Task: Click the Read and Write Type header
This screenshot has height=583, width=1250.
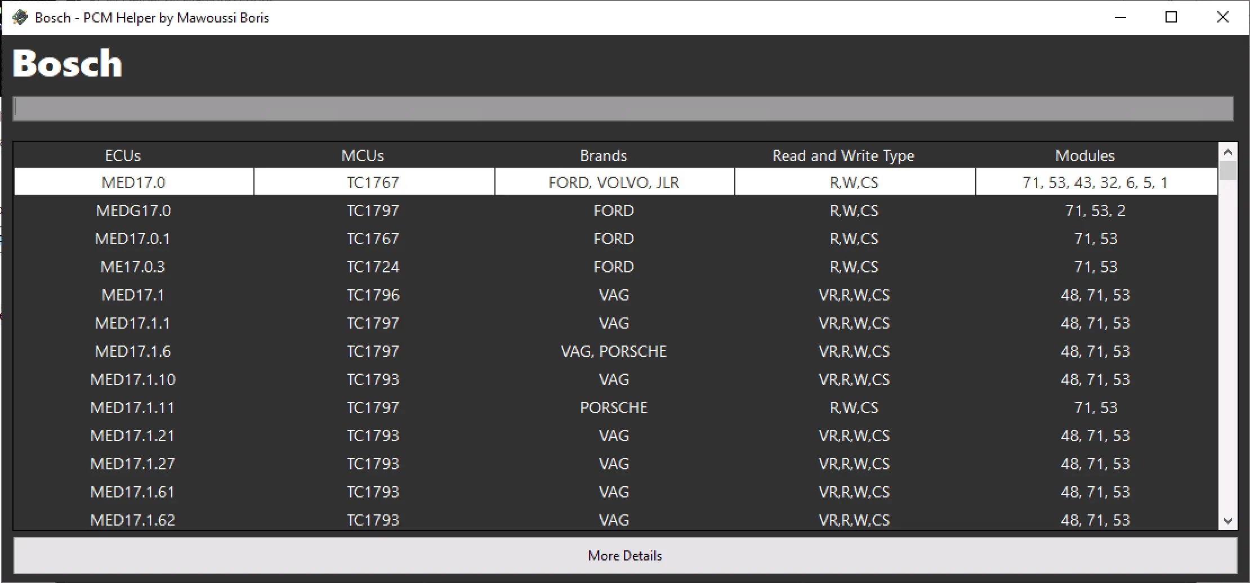Action: coord(843,155)
